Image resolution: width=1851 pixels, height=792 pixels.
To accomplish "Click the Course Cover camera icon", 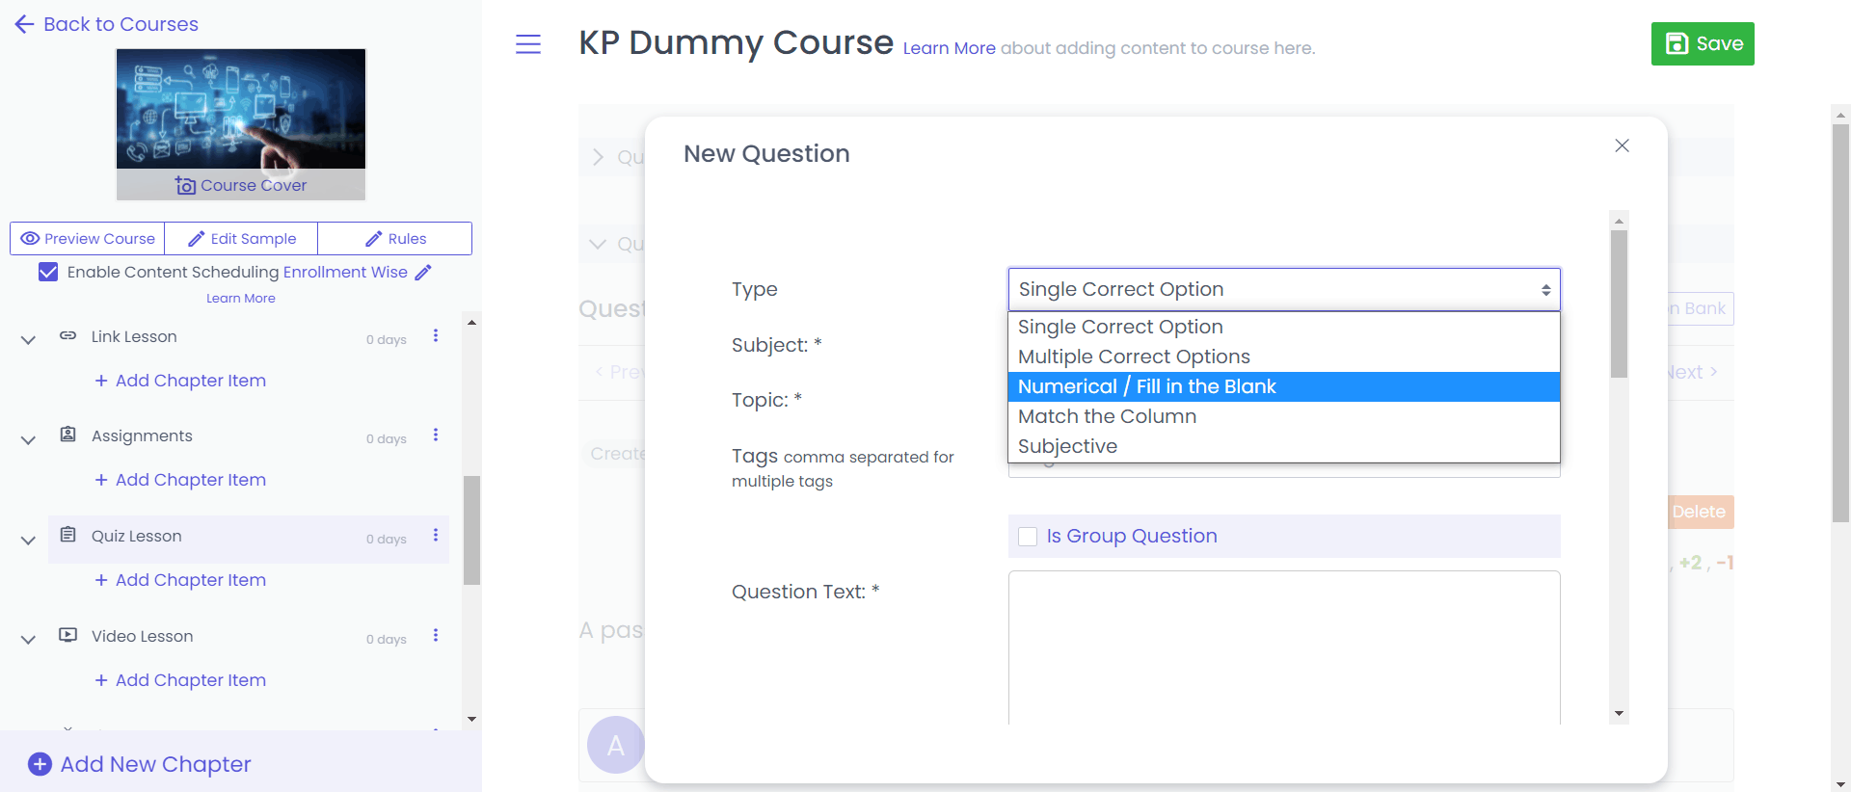I will (x=186, y=186).
